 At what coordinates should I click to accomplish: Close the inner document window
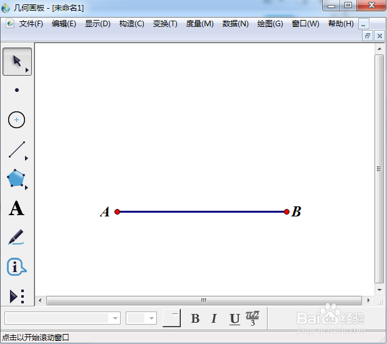pos(379,36)
